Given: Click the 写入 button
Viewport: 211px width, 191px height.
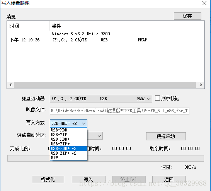Looking at the screenshot, I should 88,179.
